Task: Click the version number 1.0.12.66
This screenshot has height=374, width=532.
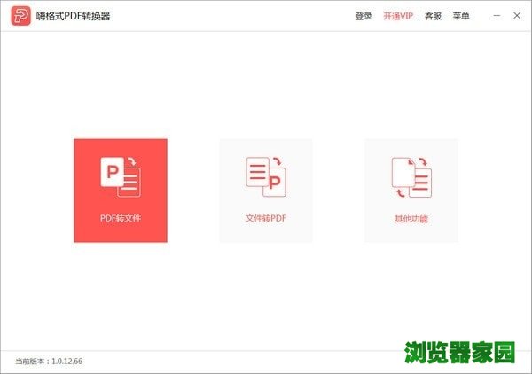Action: click(69, 361)
